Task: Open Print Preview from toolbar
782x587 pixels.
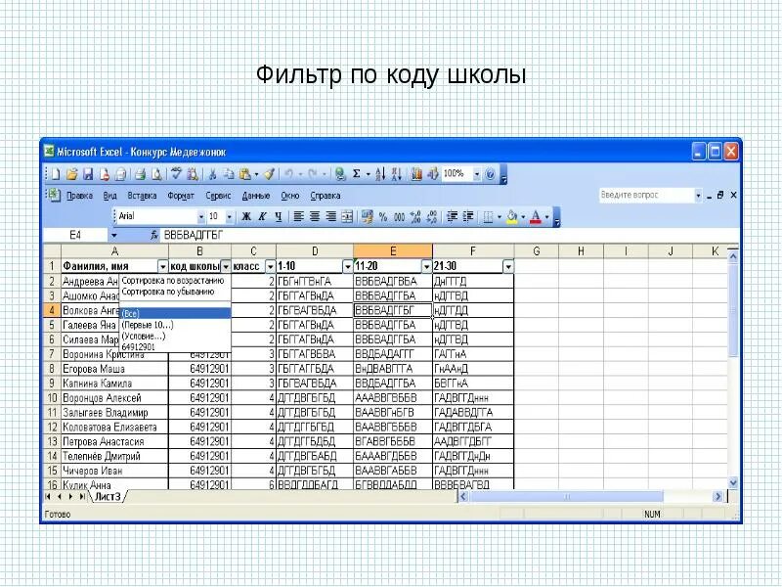Action: [156, 174]
